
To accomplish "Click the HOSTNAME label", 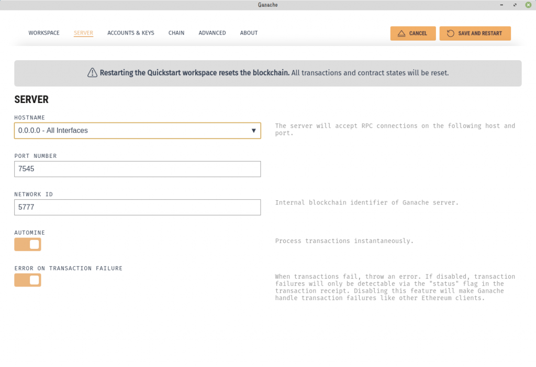I will [30, 118].
